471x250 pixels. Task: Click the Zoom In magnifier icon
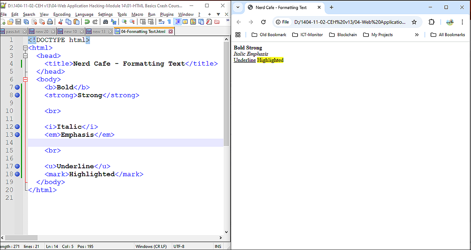point(124,22)
